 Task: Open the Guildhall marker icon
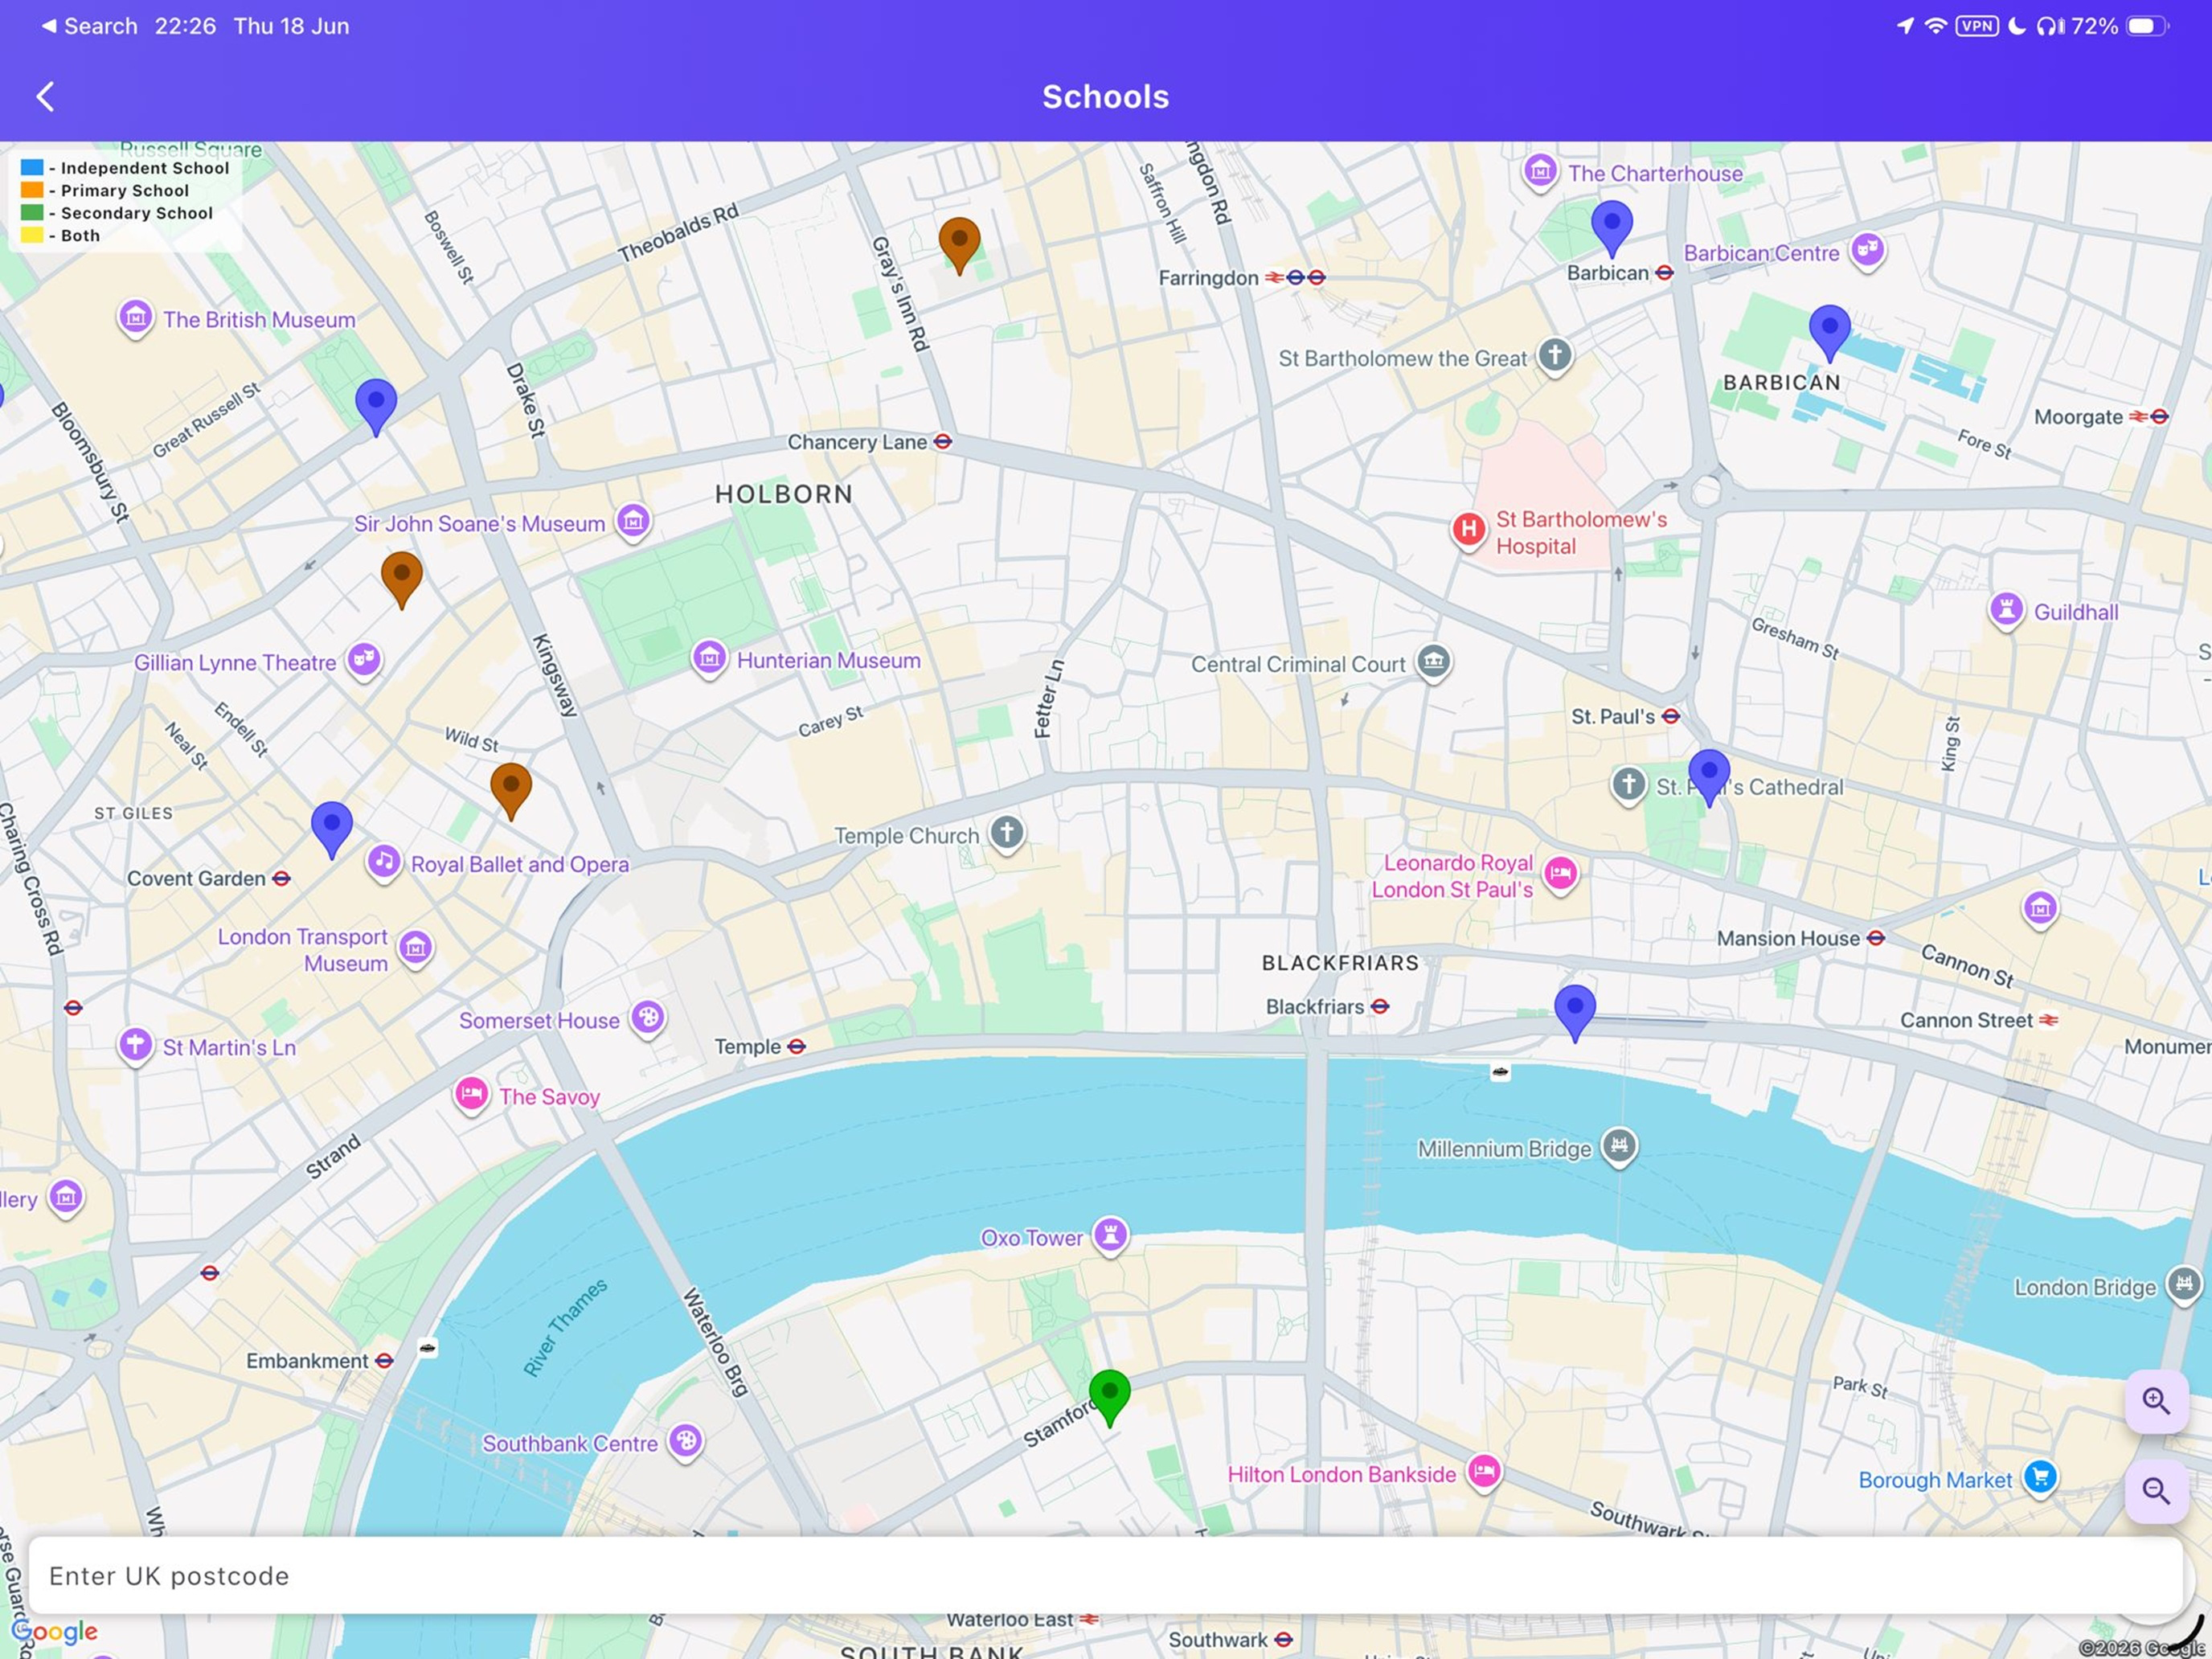click(x=2006, y=609)
